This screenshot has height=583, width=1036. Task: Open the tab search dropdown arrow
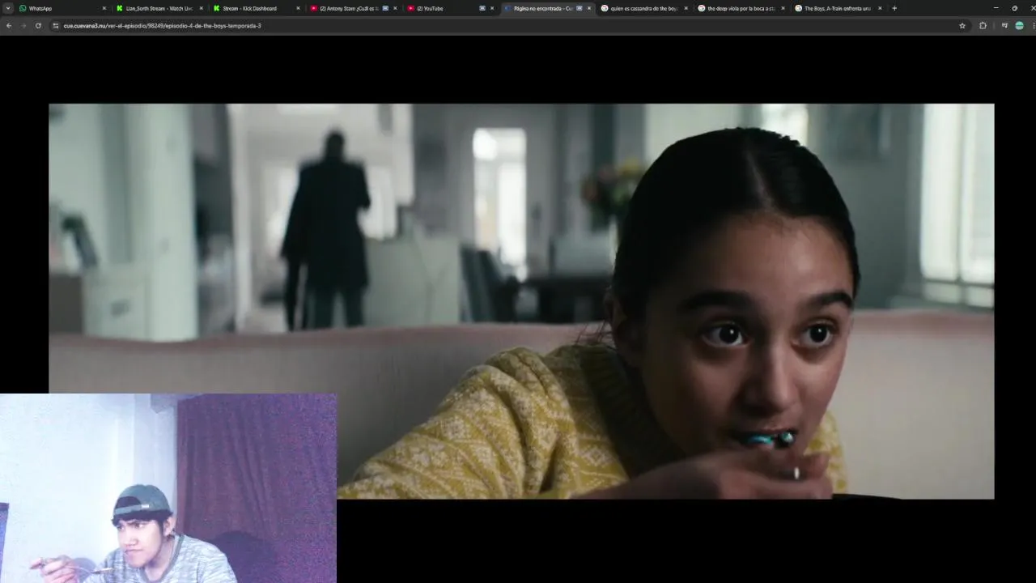point(8,8)
